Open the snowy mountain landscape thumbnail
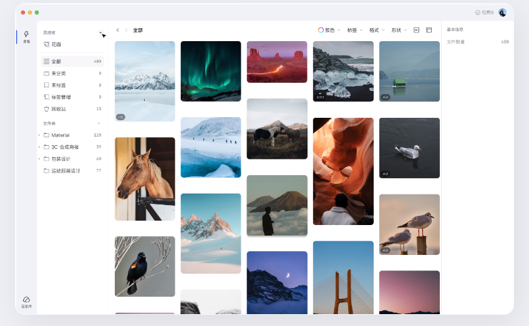Viewport: 529px width, 326px height. tap(145, 81)
